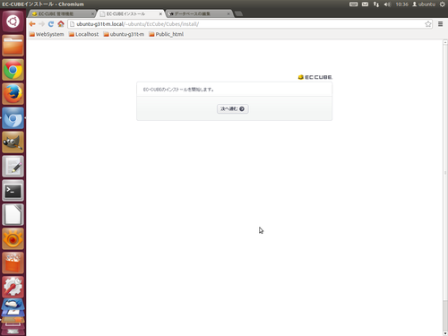
Task: Open network indicator menu
Action: point(376,4)
